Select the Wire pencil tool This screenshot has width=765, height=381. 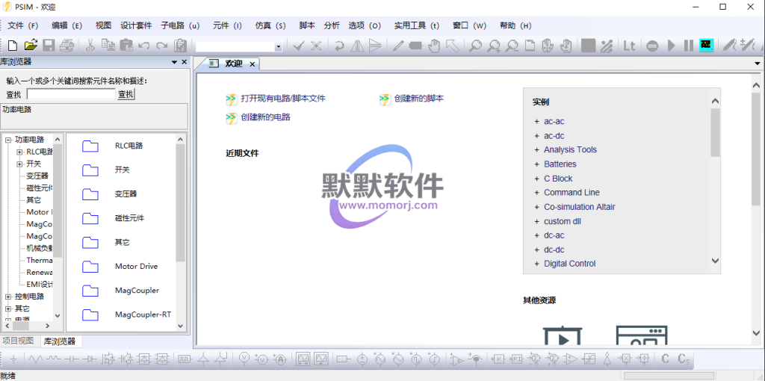[x=398, y=46]
